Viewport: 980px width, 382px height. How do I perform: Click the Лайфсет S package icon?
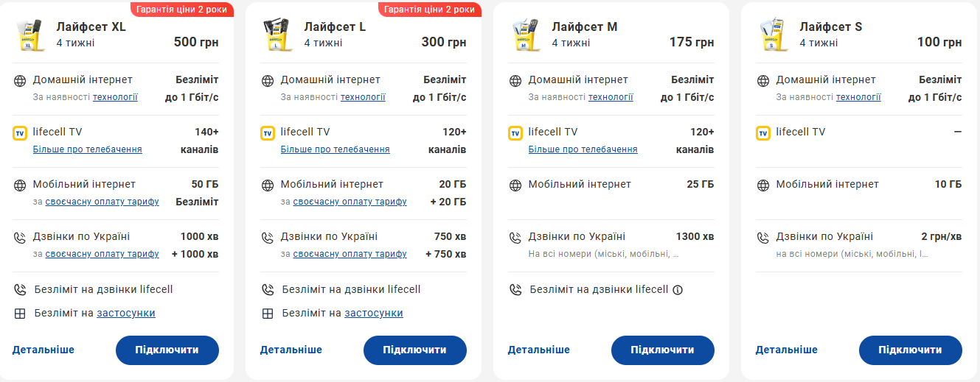click(772, 35)
